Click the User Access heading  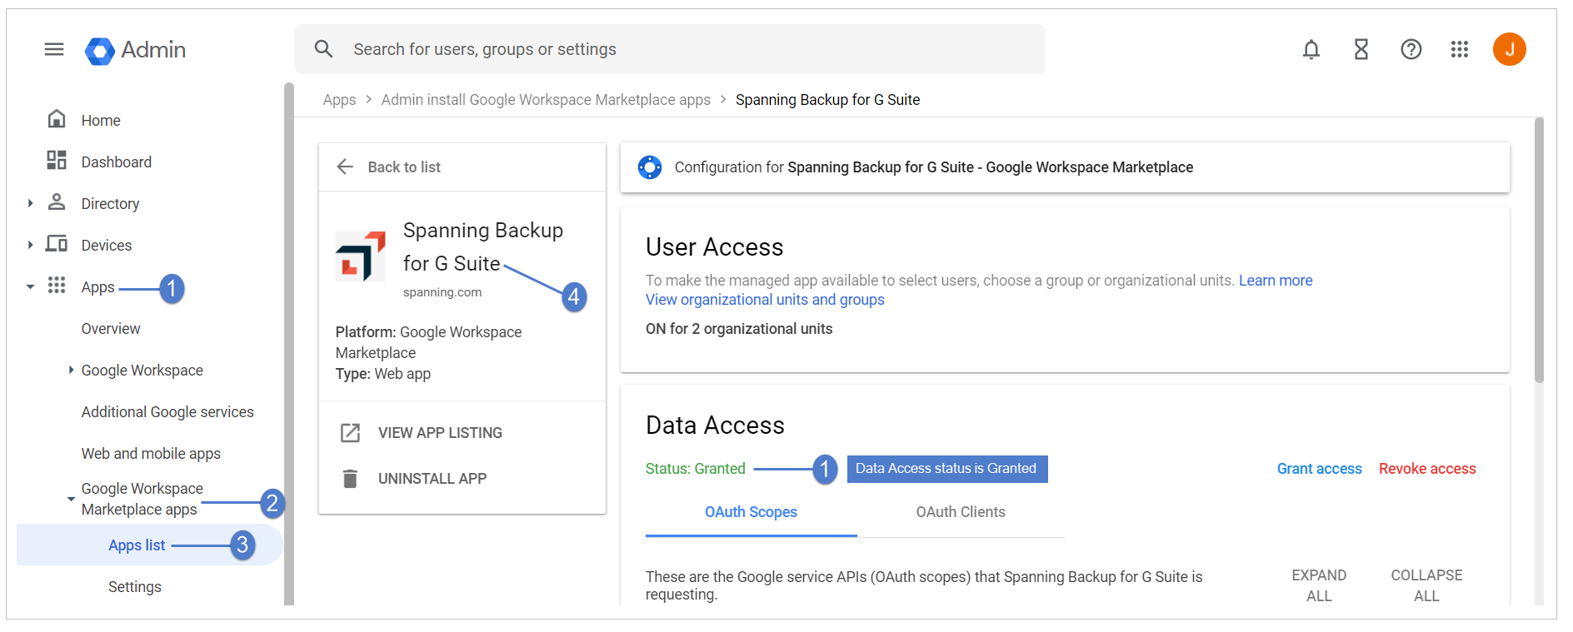pos(715,247)
